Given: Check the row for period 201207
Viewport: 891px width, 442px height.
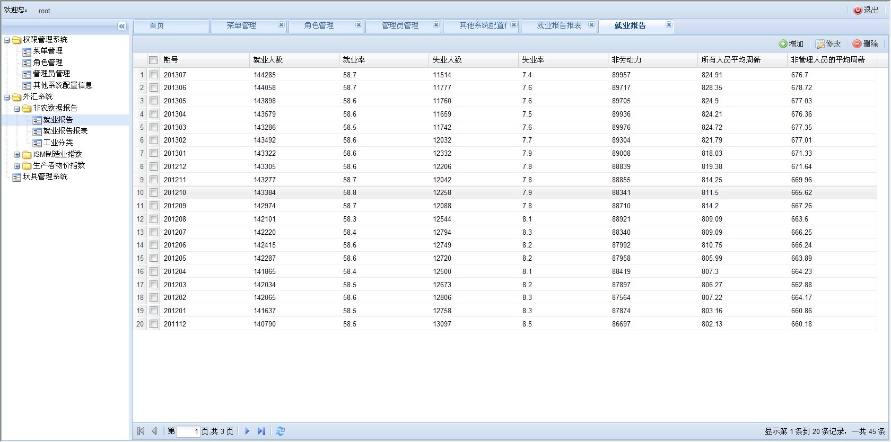Looking at the screenshot, I should click(153, 232).
